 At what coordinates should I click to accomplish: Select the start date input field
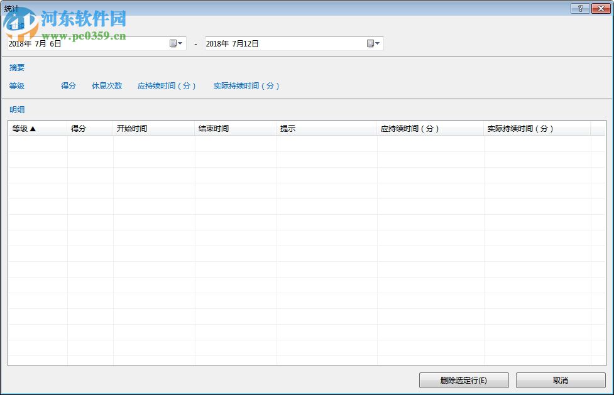[x=75, y=43]
